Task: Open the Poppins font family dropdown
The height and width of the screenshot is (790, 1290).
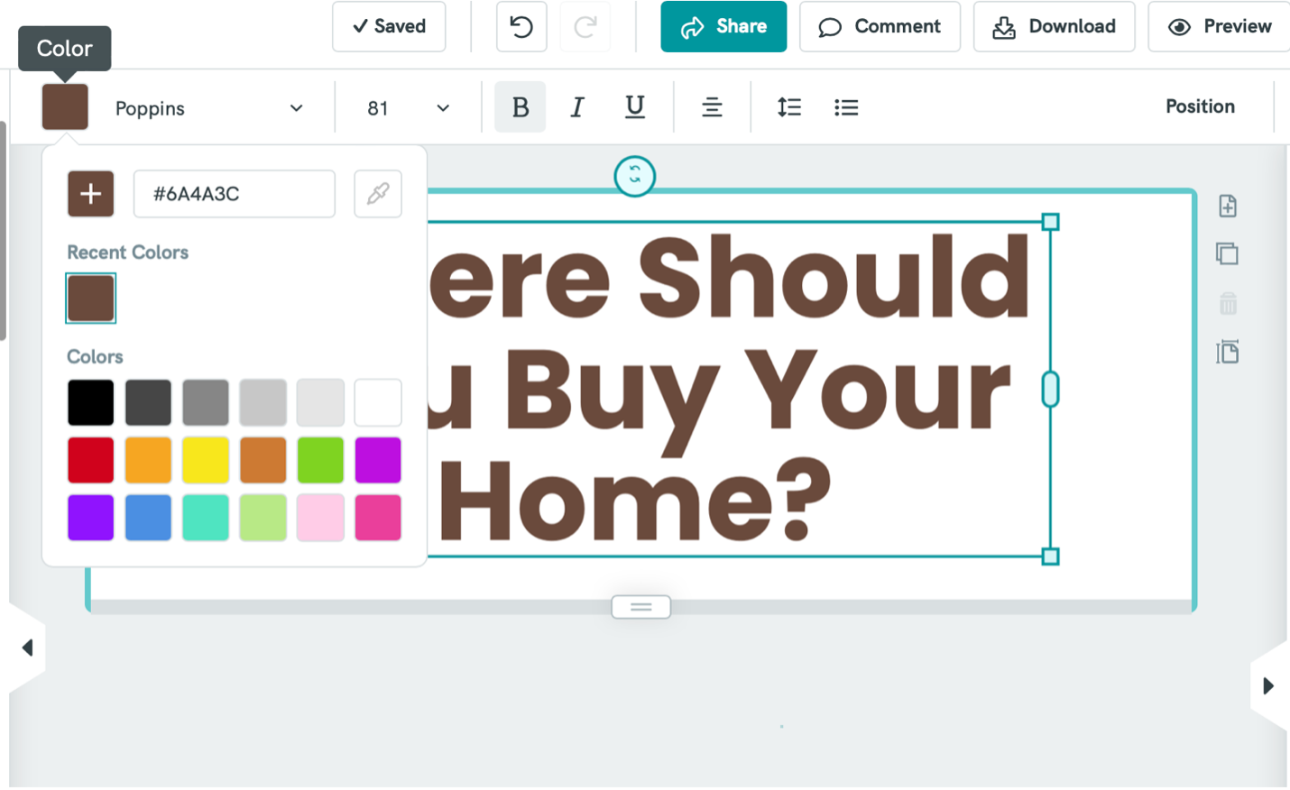Action: pos(209,107)
